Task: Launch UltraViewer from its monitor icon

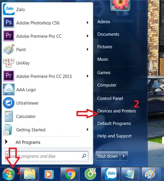Action: (9, 103)
